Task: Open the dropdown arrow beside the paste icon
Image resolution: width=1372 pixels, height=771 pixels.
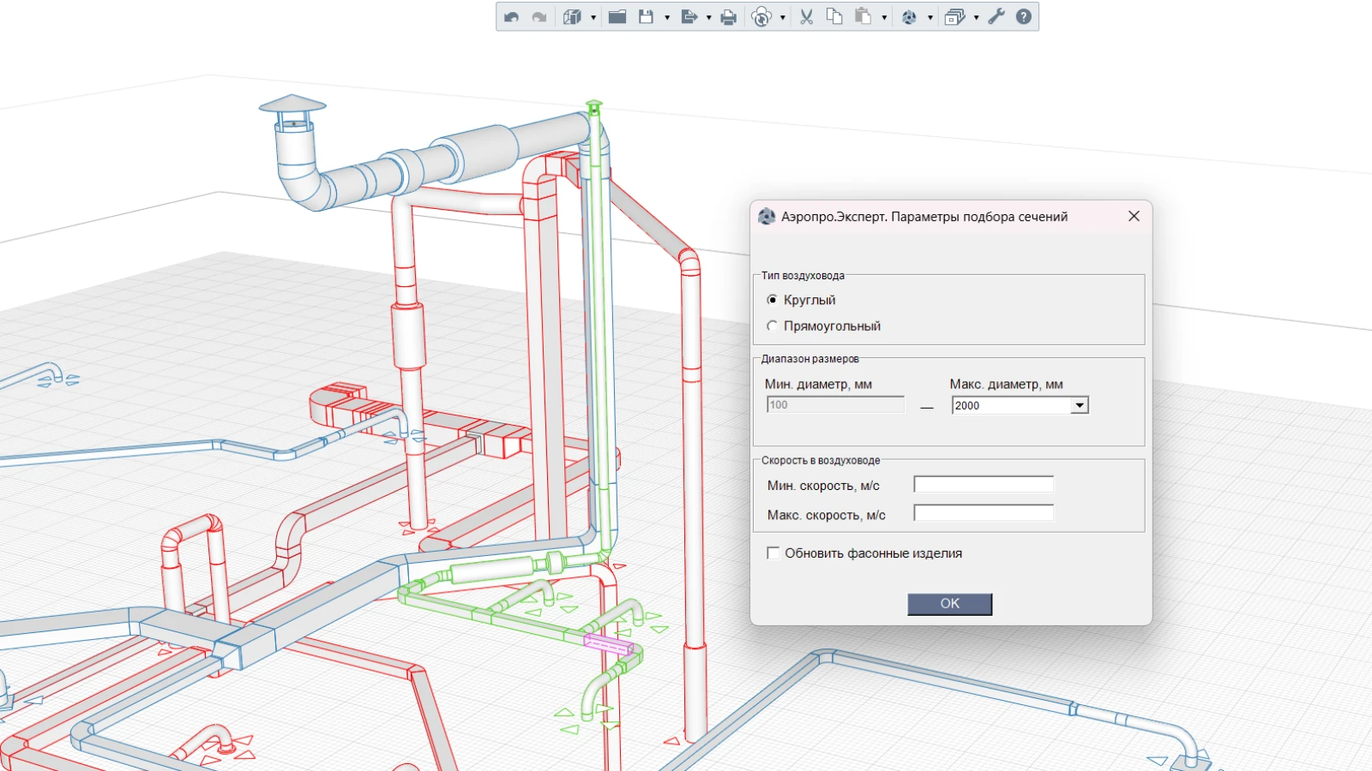Action: coord(884,18)
